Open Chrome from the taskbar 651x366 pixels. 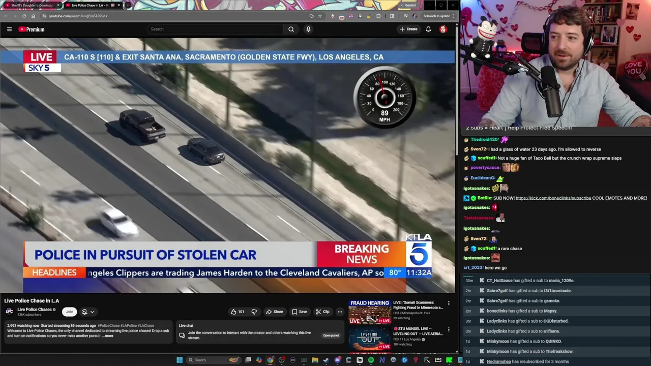[x=270, y=360]
